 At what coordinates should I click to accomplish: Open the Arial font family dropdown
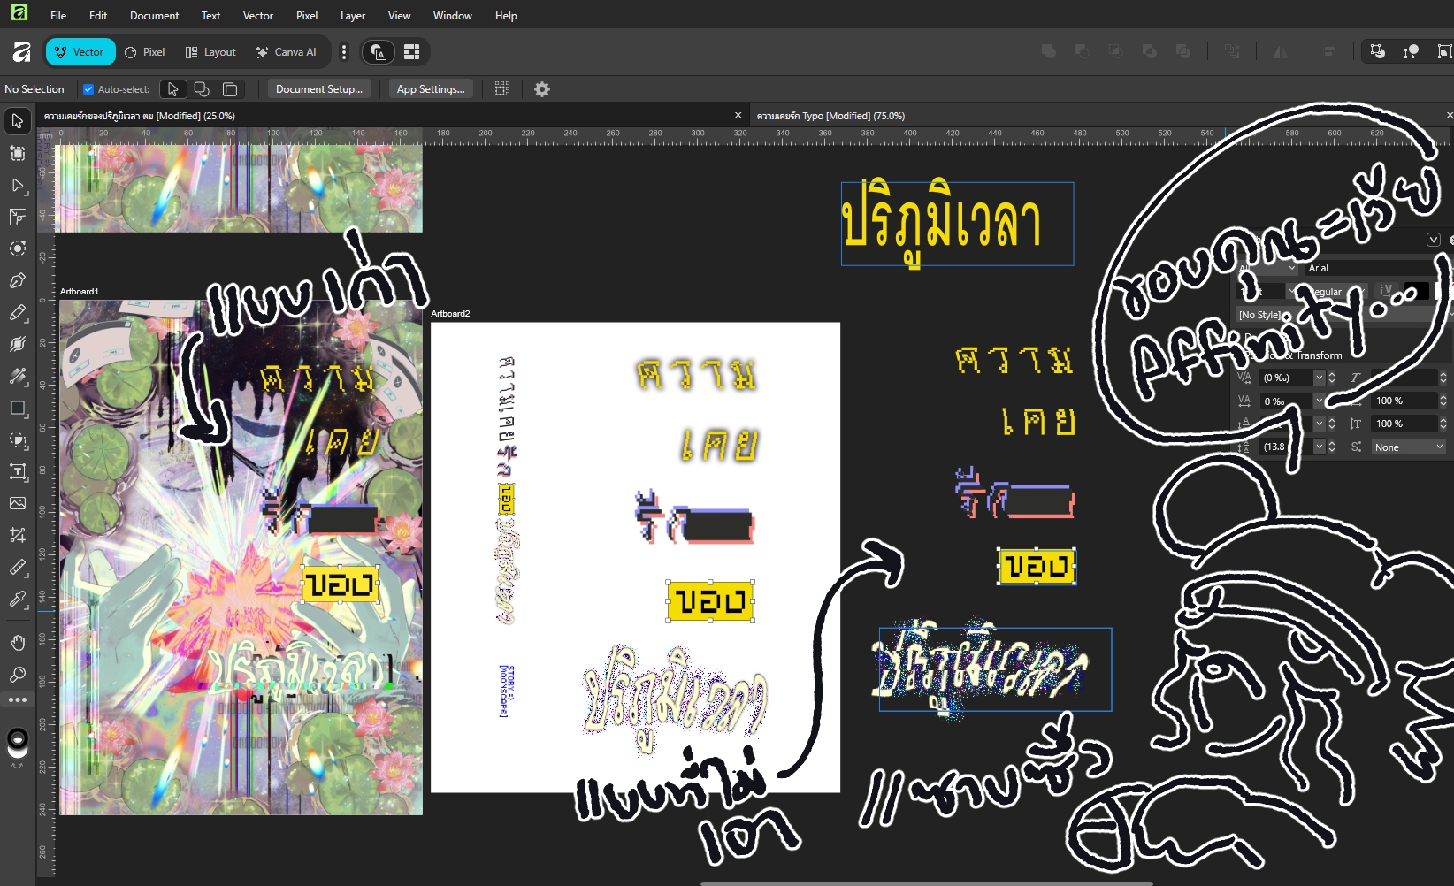click(1371, 268)
